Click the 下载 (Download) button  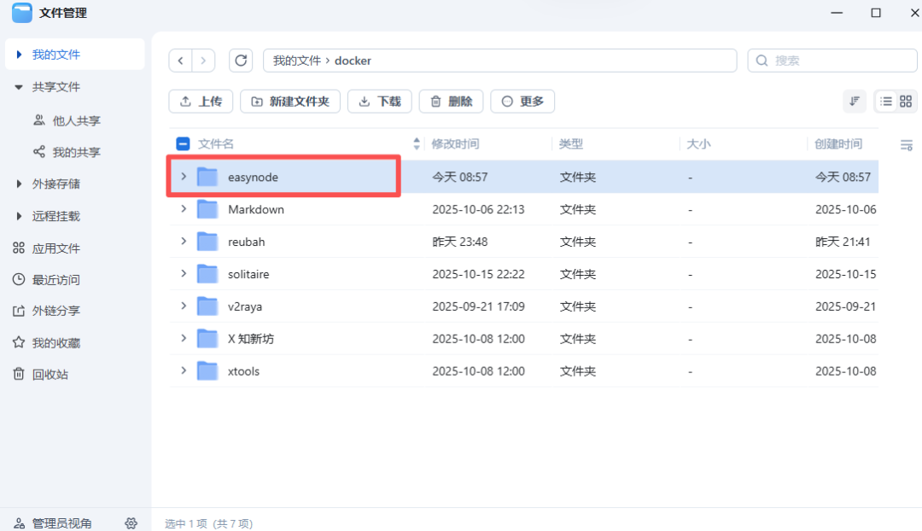tap(379, 101)
